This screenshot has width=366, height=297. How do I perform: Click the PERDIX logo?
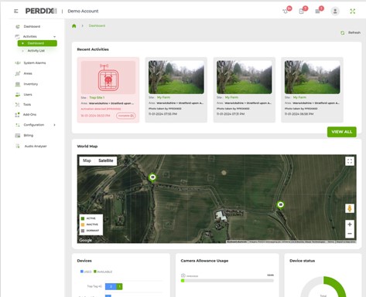tap(41, 11)
